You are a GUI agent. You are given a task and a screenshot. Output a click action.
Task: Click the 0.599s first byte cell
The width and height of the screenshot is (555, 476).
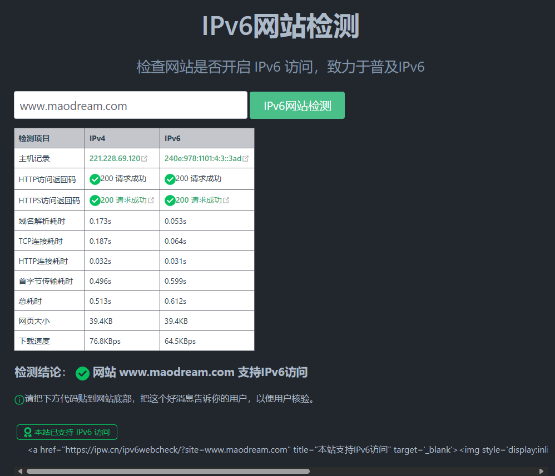[x=207, y=281]
